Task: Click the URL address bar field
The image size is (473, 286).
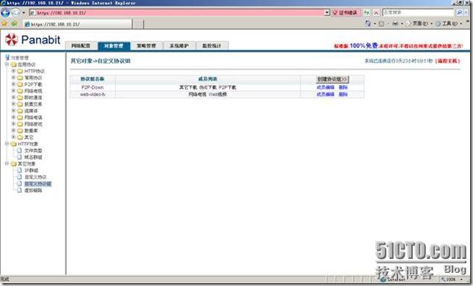Action: click(176, 12)
